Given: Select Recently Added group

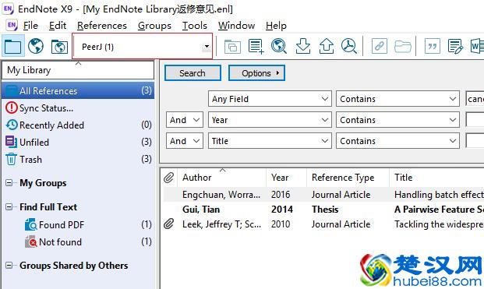Looking at the screenshot, I should [78, 125].
